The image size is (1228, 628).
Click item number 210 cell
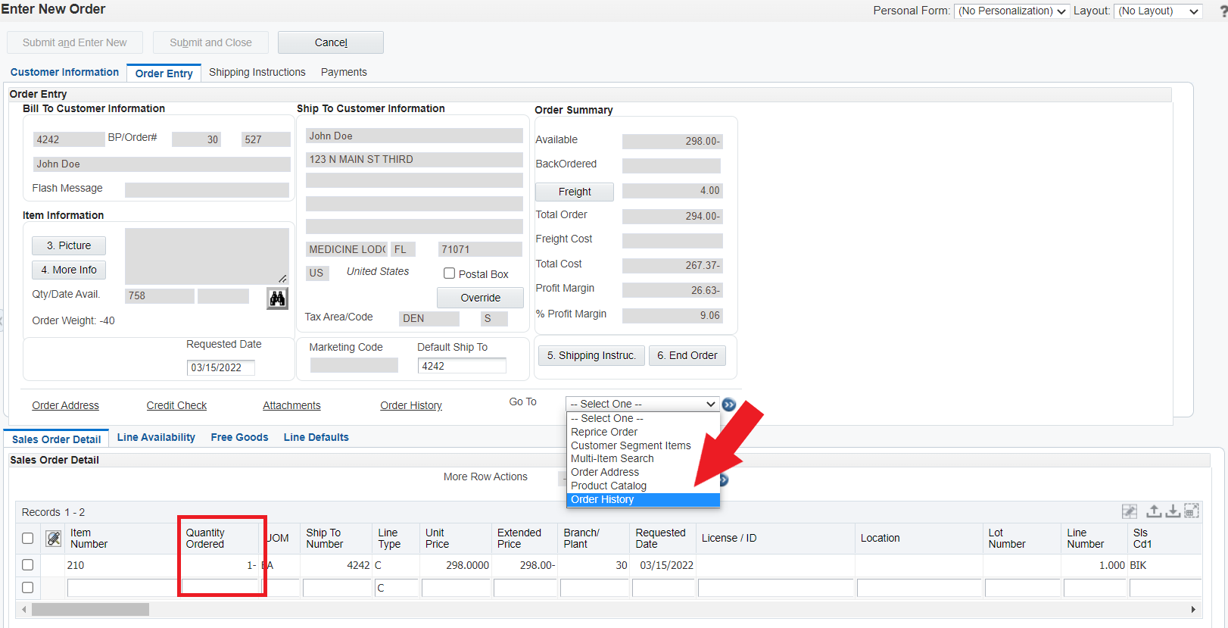[x=123, y=565]
